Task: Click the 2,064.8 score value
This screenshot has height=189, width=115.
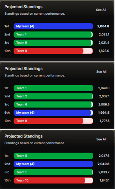Action: coord(103,26)
